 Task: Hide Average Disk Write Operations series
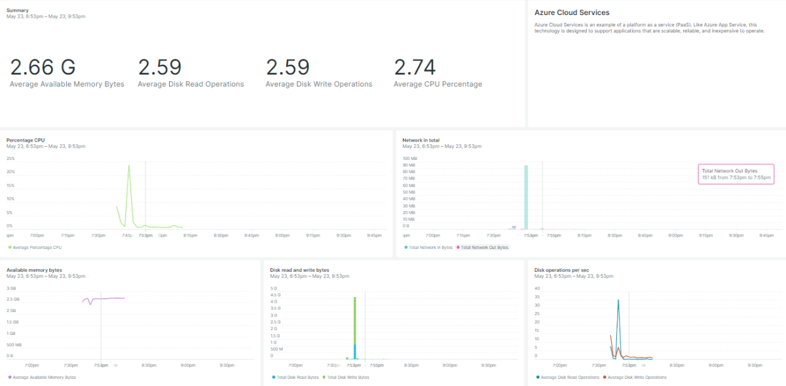coord(637,377)
